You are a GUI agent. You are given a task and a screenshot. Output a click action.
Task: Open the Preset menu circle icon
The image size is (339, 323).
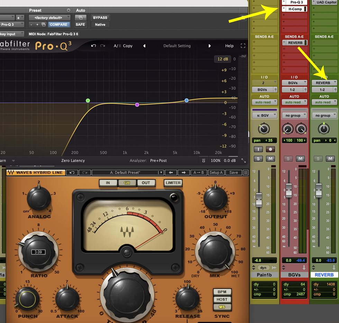coord(68,10)
